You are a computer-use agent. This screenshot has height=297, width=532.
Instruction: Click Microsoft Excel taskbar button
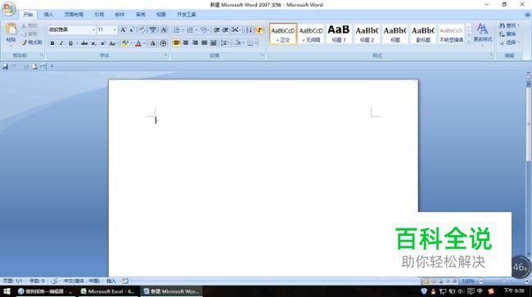108,291
